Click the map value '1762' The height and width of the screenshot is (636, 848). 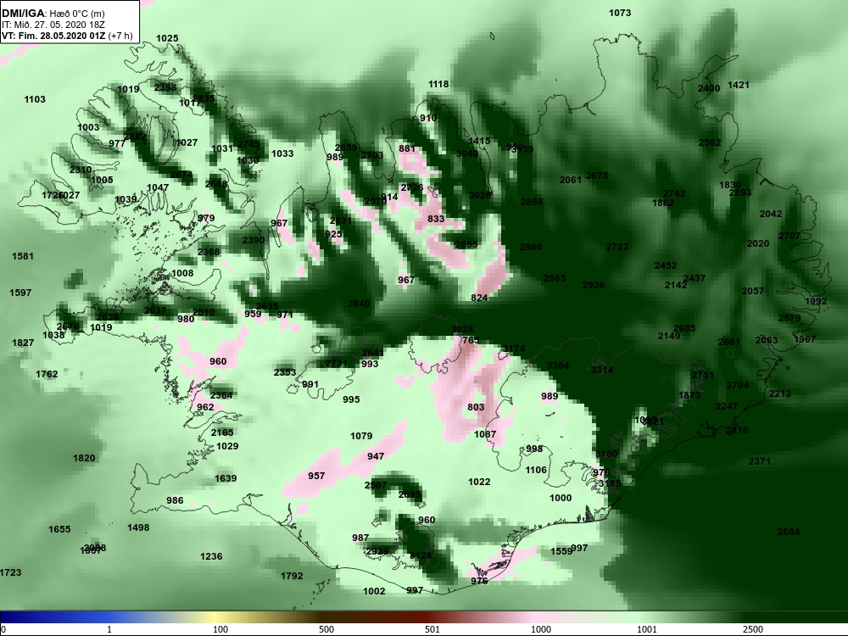click(x=47, y=374)
